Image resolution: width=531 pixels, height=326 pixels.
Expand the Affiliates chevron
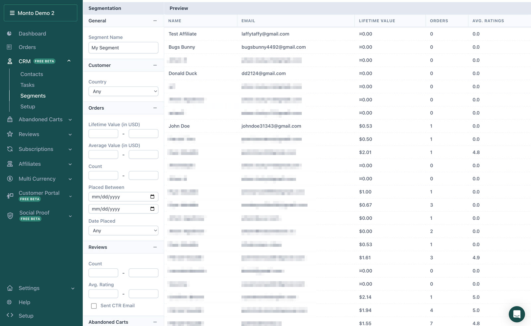point(70,164)
